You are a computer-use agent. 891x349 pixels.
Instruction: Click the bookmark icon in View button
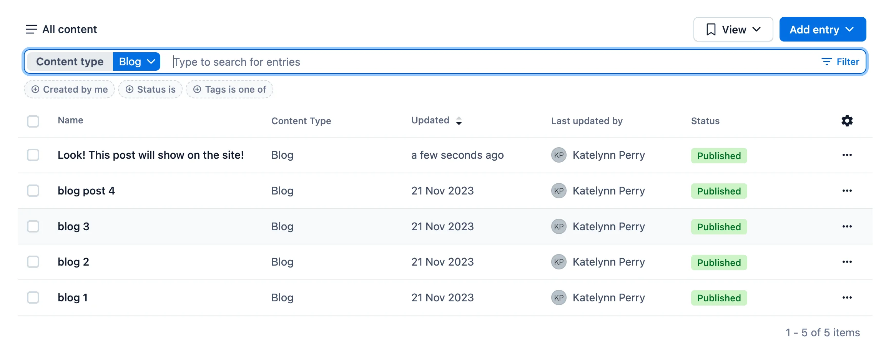pos(711,29)
